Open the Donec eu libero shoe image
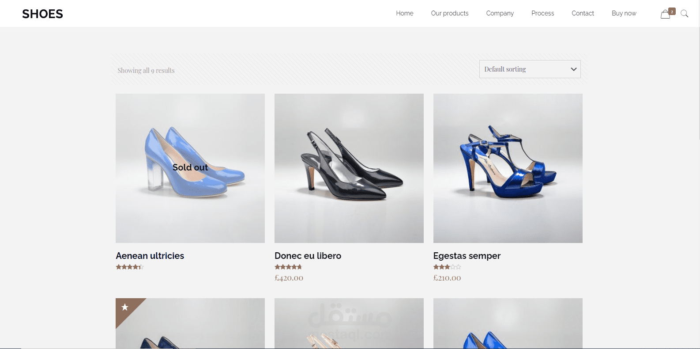Screen dimensions: 700x349 coord(349,168)
